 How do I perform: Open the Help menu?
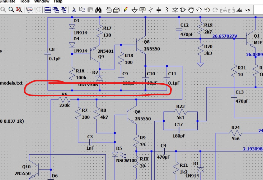58,1
